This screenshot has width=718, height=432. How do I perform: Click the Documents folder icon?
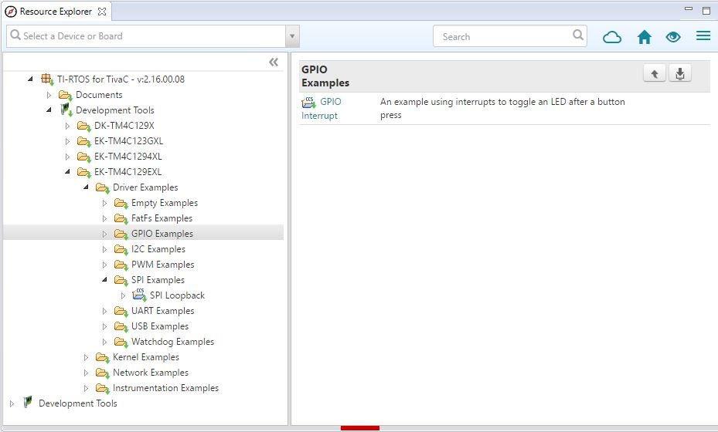coord(66,95)
